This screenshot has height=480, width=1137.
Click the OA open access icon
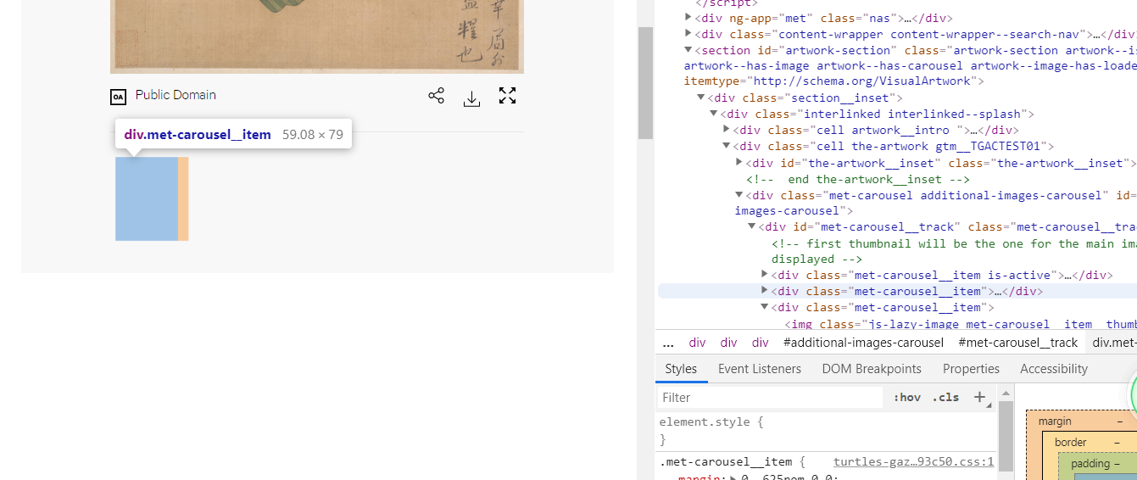click(x=119, y=97)
